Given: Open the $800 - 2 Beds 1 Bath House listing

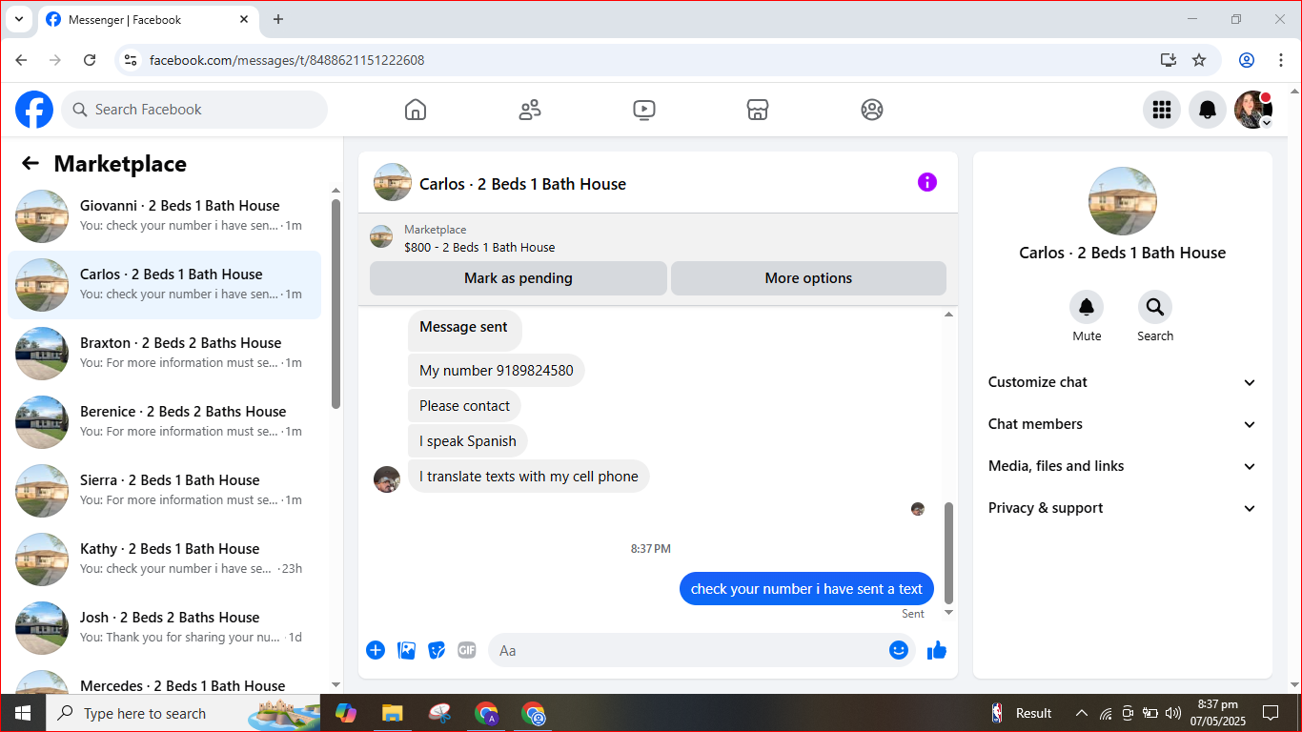Looking at the screenshot, I should [479, 247].
